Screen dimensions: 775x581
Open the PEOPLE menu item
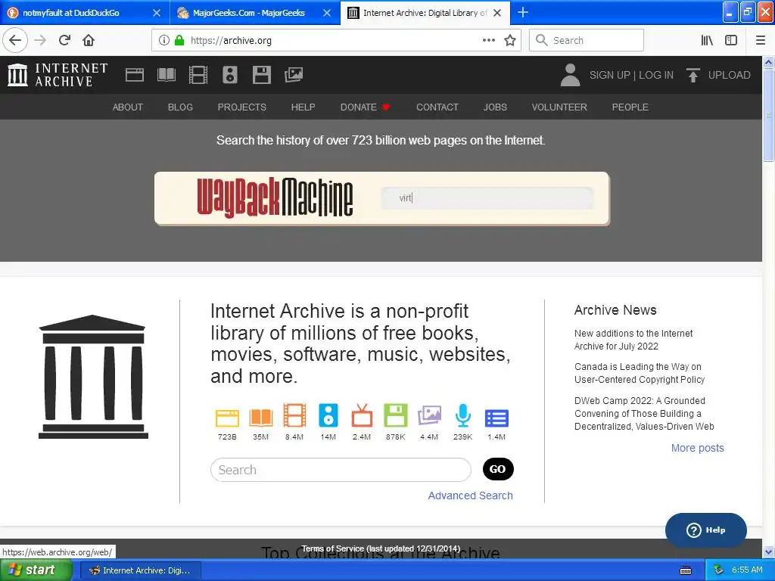tap(630, 107)
